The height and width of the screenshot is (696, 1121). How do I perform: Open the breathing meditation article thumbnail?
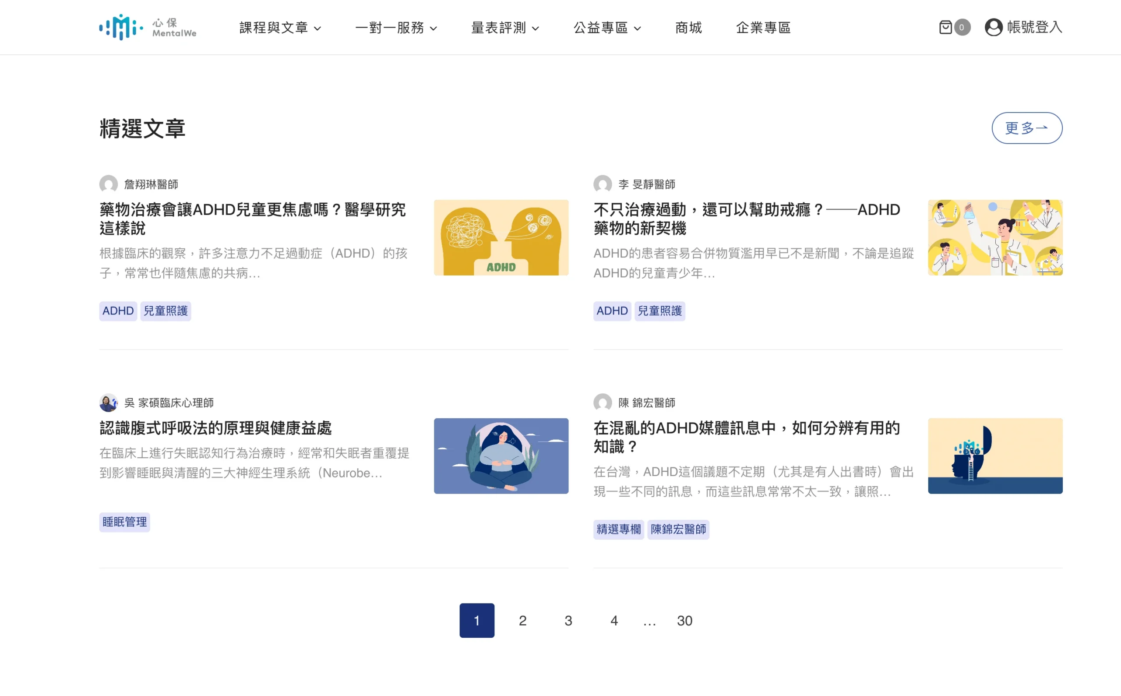coord(501,456)
